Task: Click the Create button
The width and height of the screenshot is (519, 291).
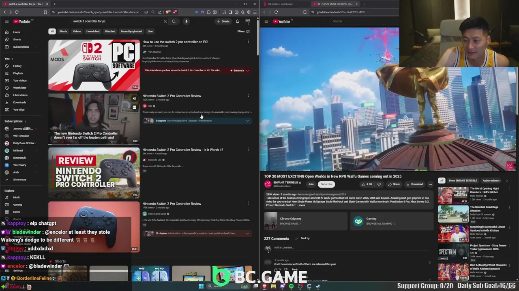Action: click(x=223, y=21)
